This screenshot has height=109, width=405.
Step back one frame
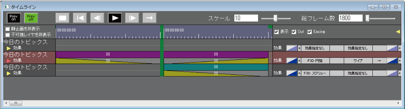97,18
